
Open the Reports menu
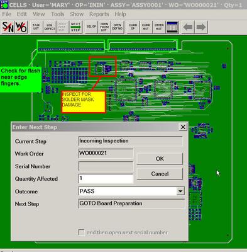pos(99,14)
